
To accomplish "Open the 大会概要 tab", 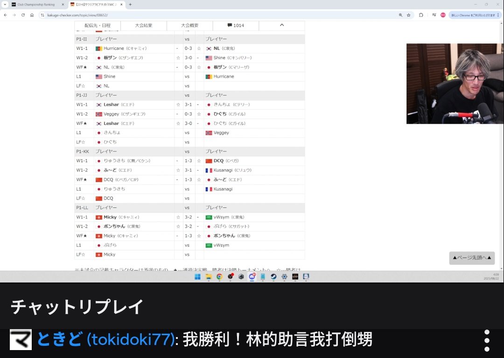I will coord(189,25).
